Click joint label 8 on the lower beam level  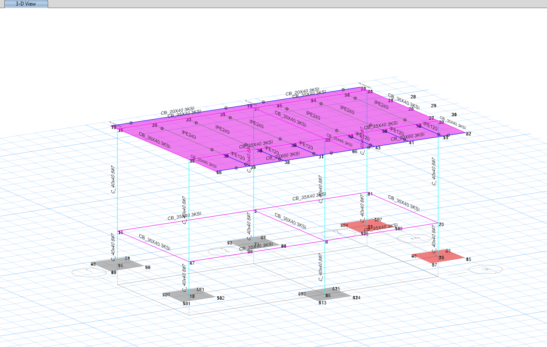pos(327,242)
